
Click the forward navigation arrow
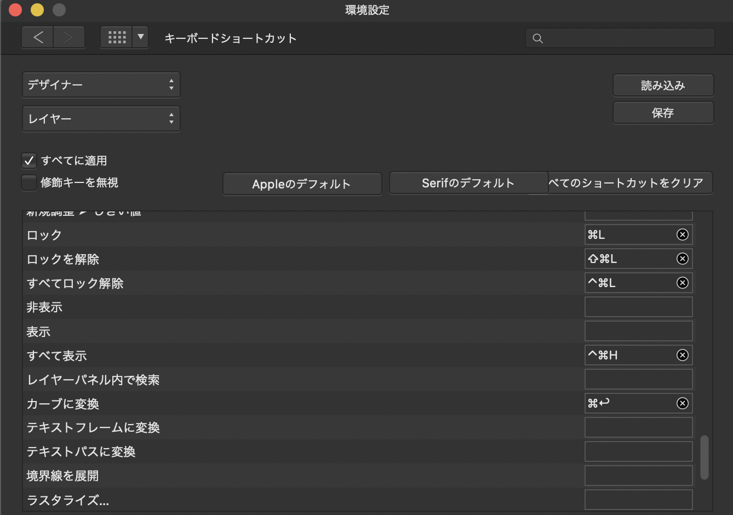pyautogui.click(x=68, y=37)
